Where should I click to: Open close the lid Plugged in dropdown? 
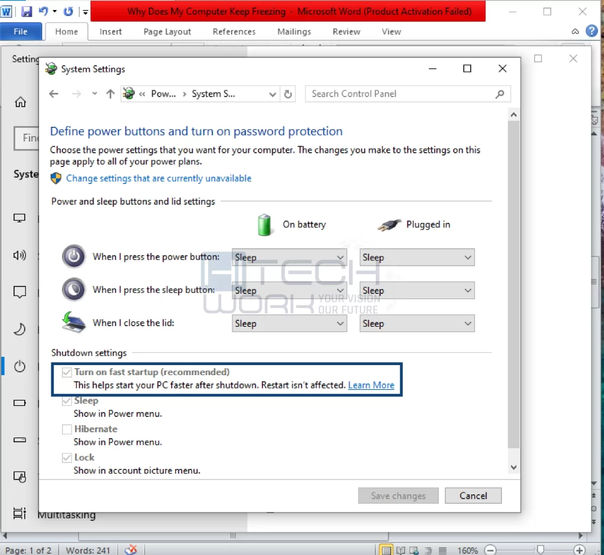[x=417, y=324]
